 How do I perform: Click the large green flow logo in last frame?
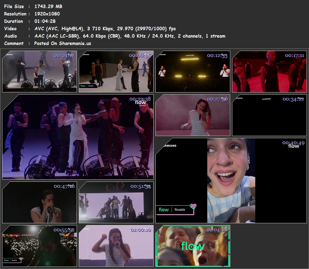pos(193,246)
